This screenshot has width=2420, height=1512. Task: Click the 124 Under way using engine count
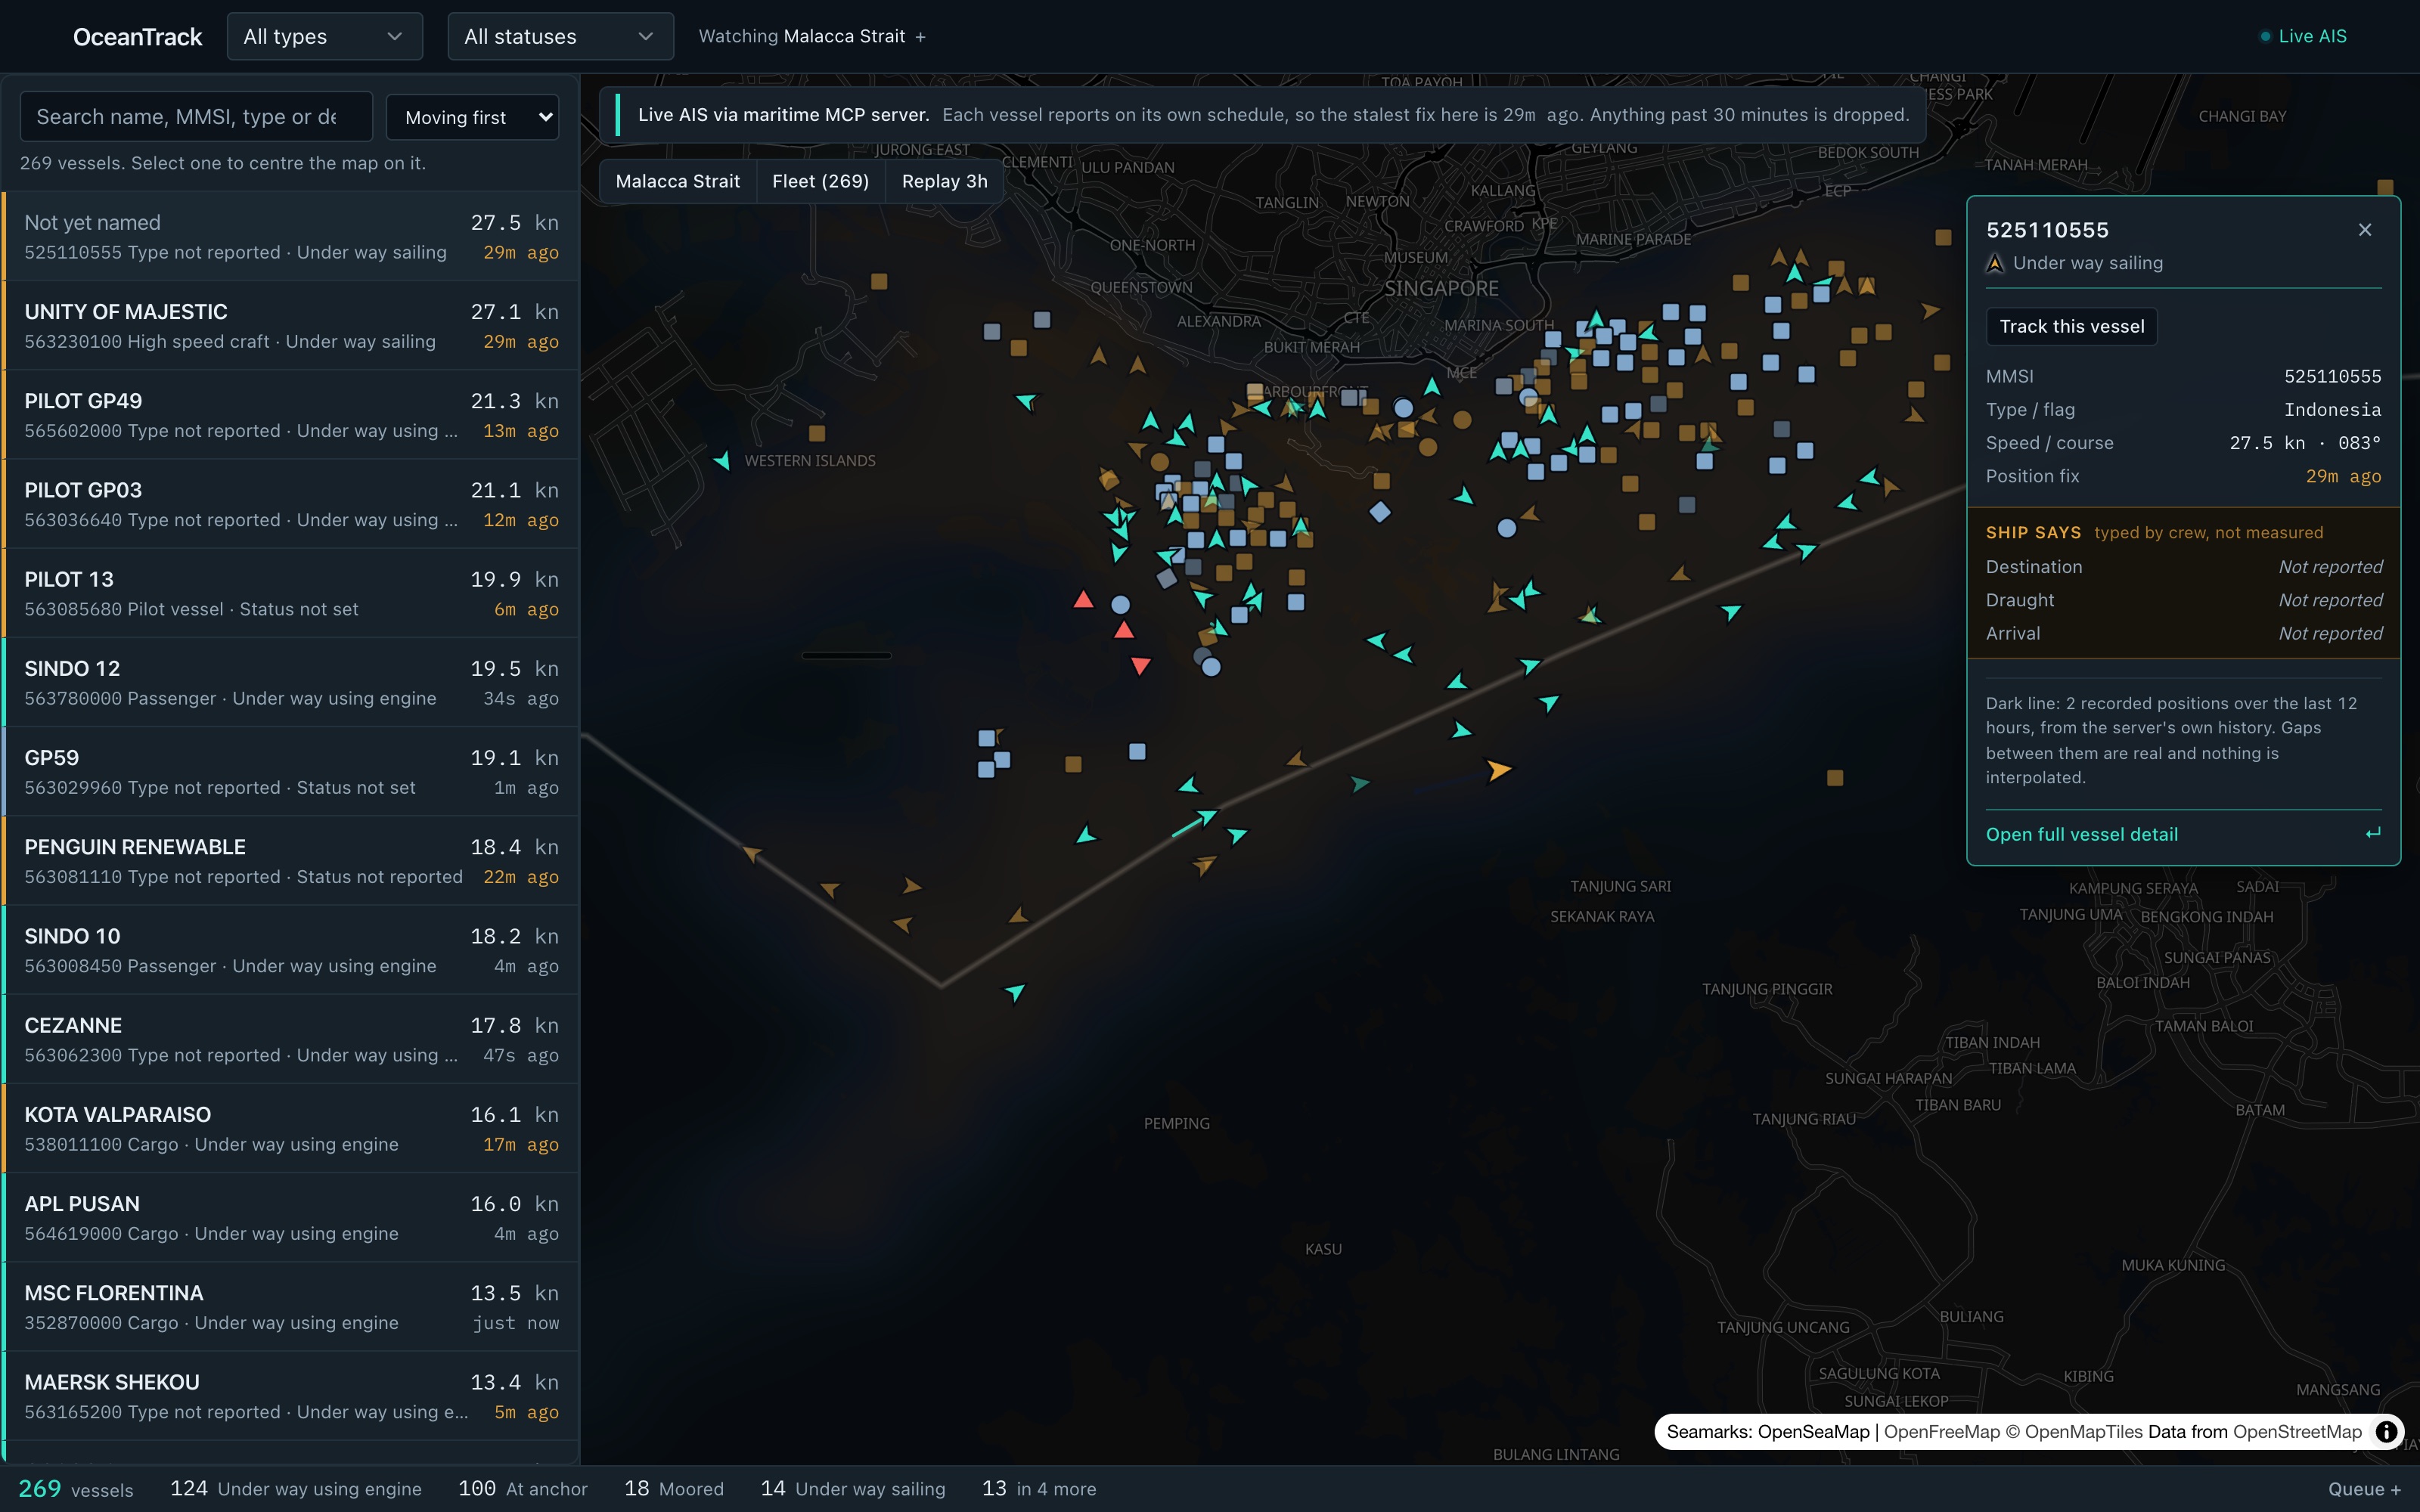tap(296, 1489)
